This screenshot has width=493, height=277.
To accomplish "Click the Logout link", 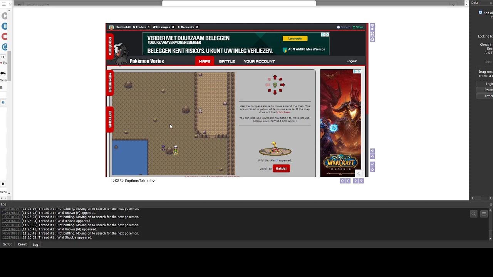I will pos(352,61).
